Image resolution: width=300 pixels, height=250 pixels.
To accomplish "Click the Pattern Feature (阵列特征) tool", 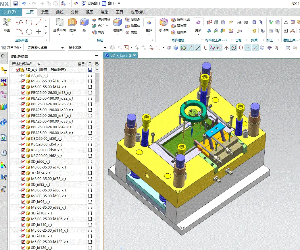I will [101, 20].
